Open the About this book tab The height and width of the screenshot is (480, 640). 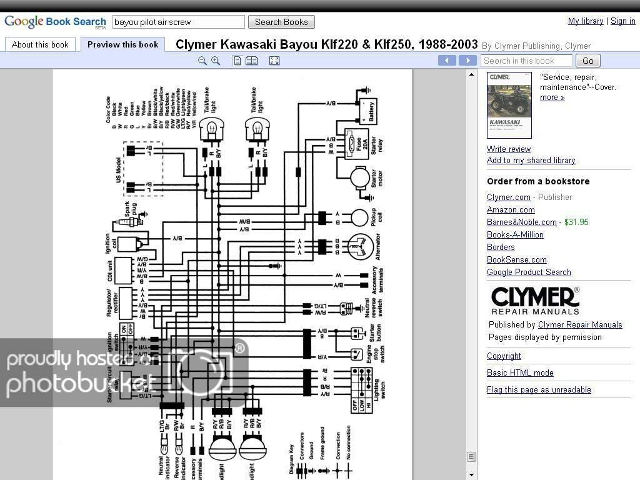40,44
